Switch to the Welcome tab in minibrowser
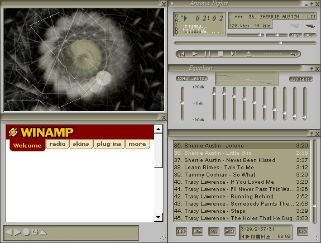This screenshot has width=321, height=243. (x=27, y=145)
